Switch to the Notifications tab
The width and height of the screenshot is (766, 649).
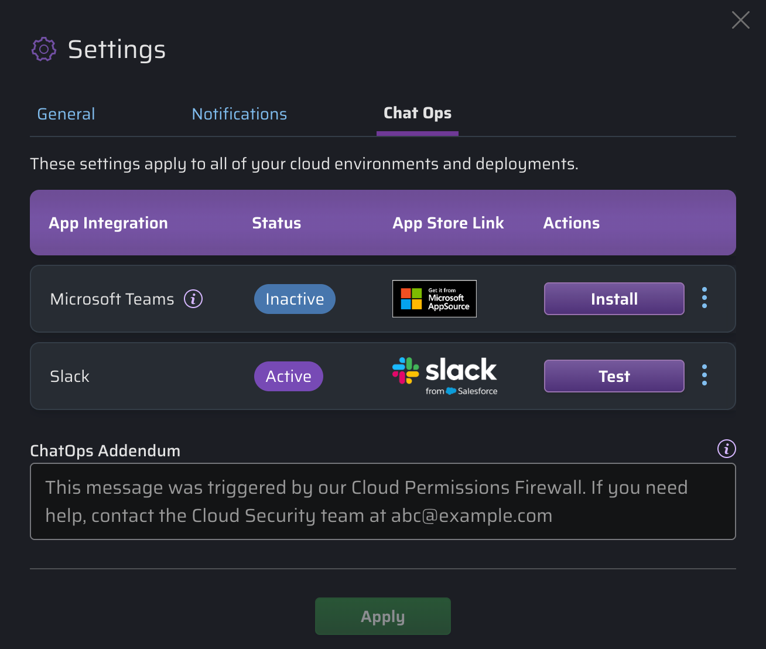240,114
